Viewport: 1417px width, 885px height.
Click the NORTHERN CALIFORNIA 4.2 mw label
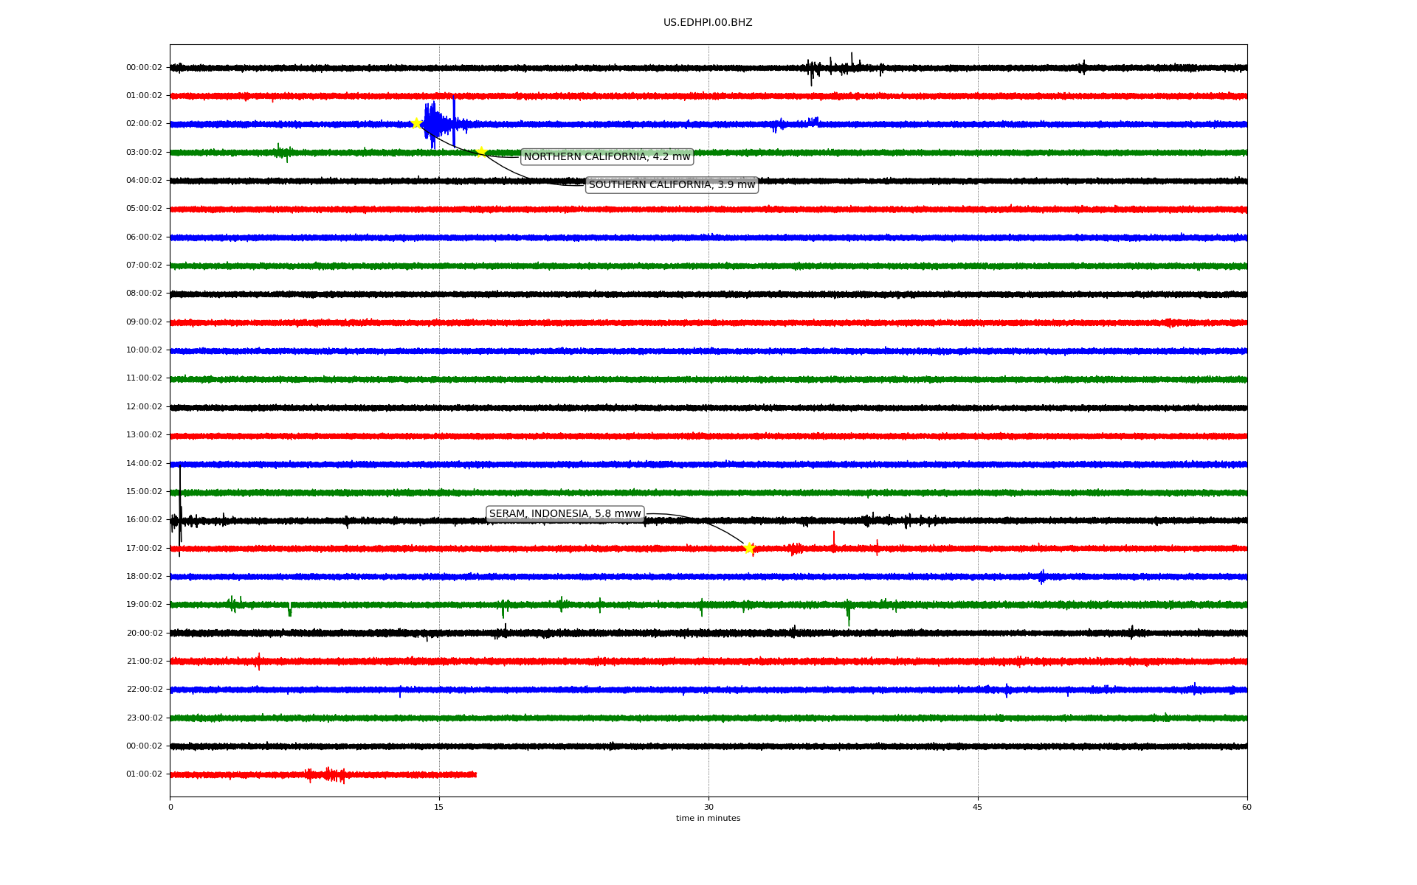point(607,156)
